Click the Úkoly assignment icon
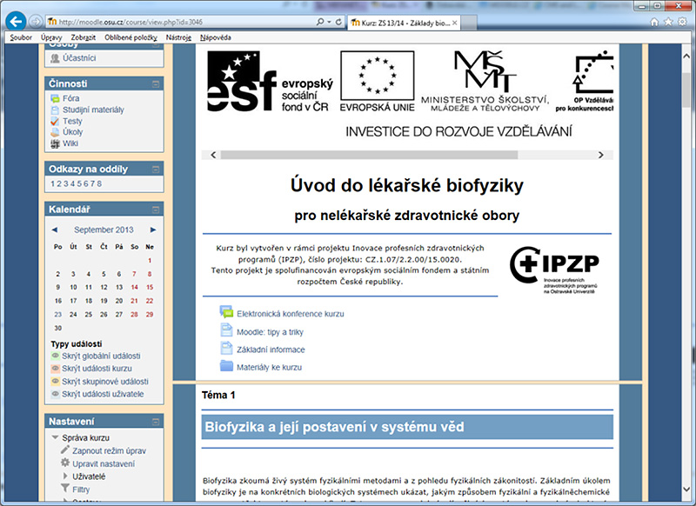Screen dimensions: 696x506 coord(55,132)
